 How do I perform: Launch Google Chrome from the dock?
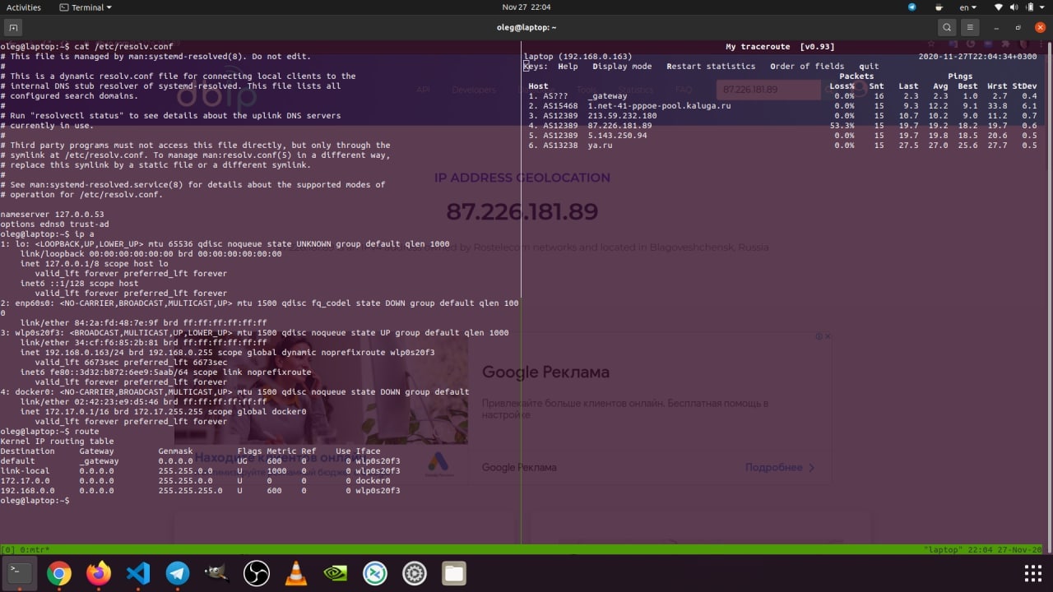coord(58,573)
